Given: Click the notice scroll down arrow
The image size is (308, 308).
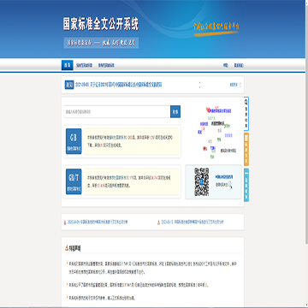Looking at the screenshot, I should tap(199, 86).
